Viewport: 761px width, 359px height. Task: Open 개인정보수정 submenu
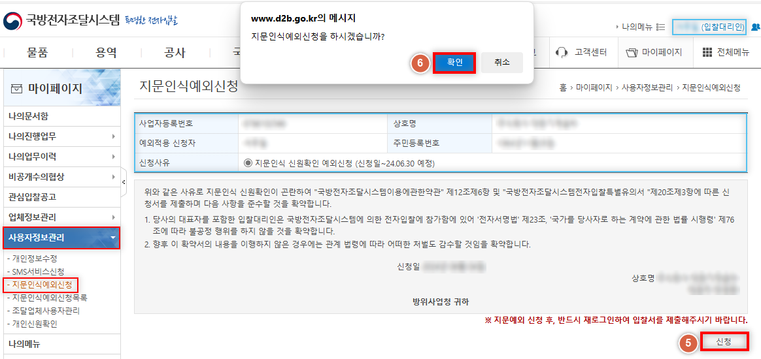(35, 258)
